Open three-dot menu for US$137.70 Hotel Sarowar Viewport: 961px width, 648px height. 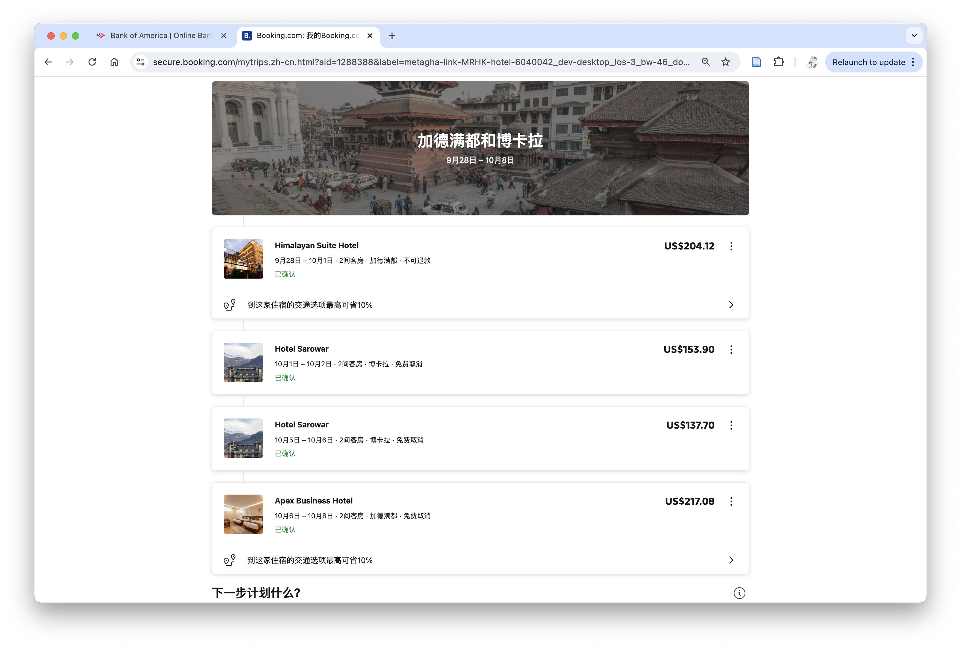point(731,425)
